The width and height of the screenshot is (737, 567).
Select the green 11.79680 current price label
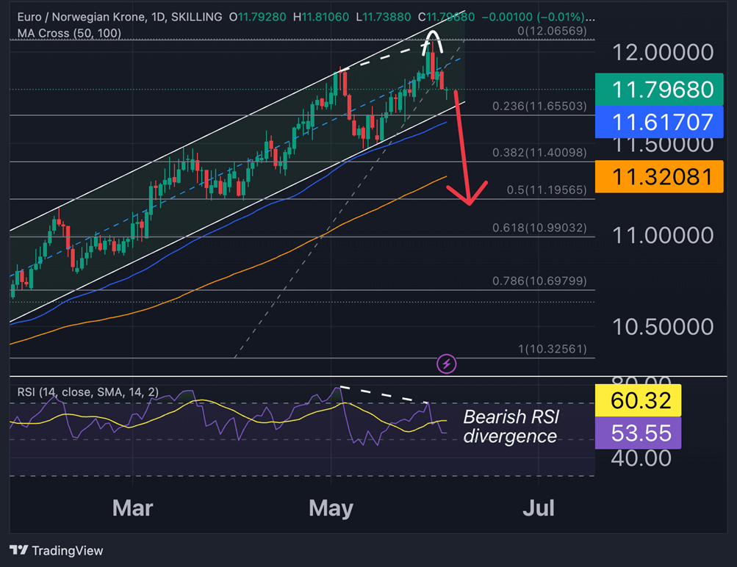coord(659,90)
